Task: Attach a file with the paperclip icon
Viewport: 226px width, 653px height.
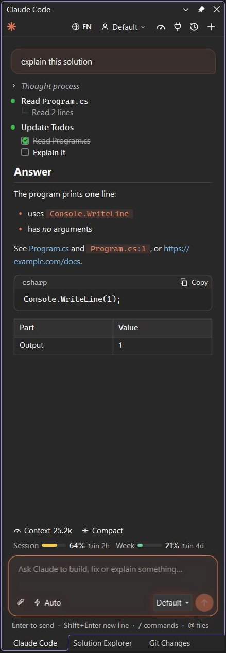Action: click(x=21, y=602)
